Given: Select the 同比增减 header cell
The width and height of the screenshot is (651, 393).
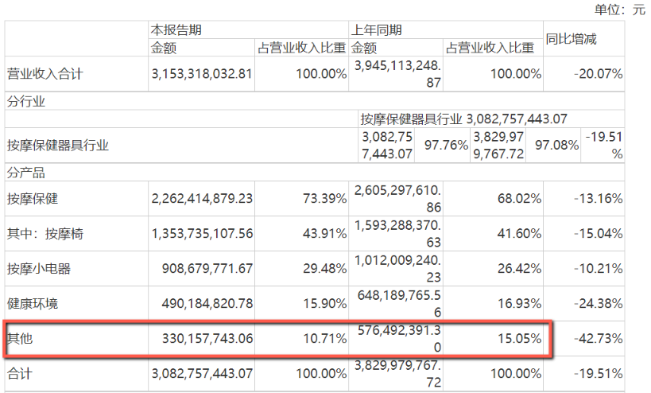Looking at the screenshot, I should click(571, 37).
